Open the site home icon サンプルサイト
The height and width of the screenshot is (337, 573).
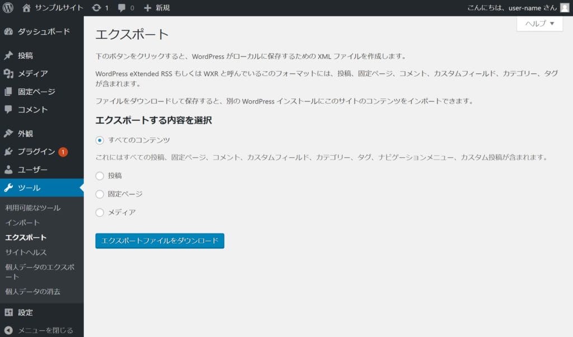pyautogui.click(x=27, y=8)
